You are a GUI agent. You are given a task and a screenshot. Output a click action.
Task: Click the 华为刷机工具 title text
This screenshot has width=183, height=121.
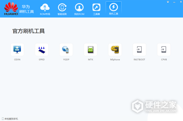click(26, 9)
